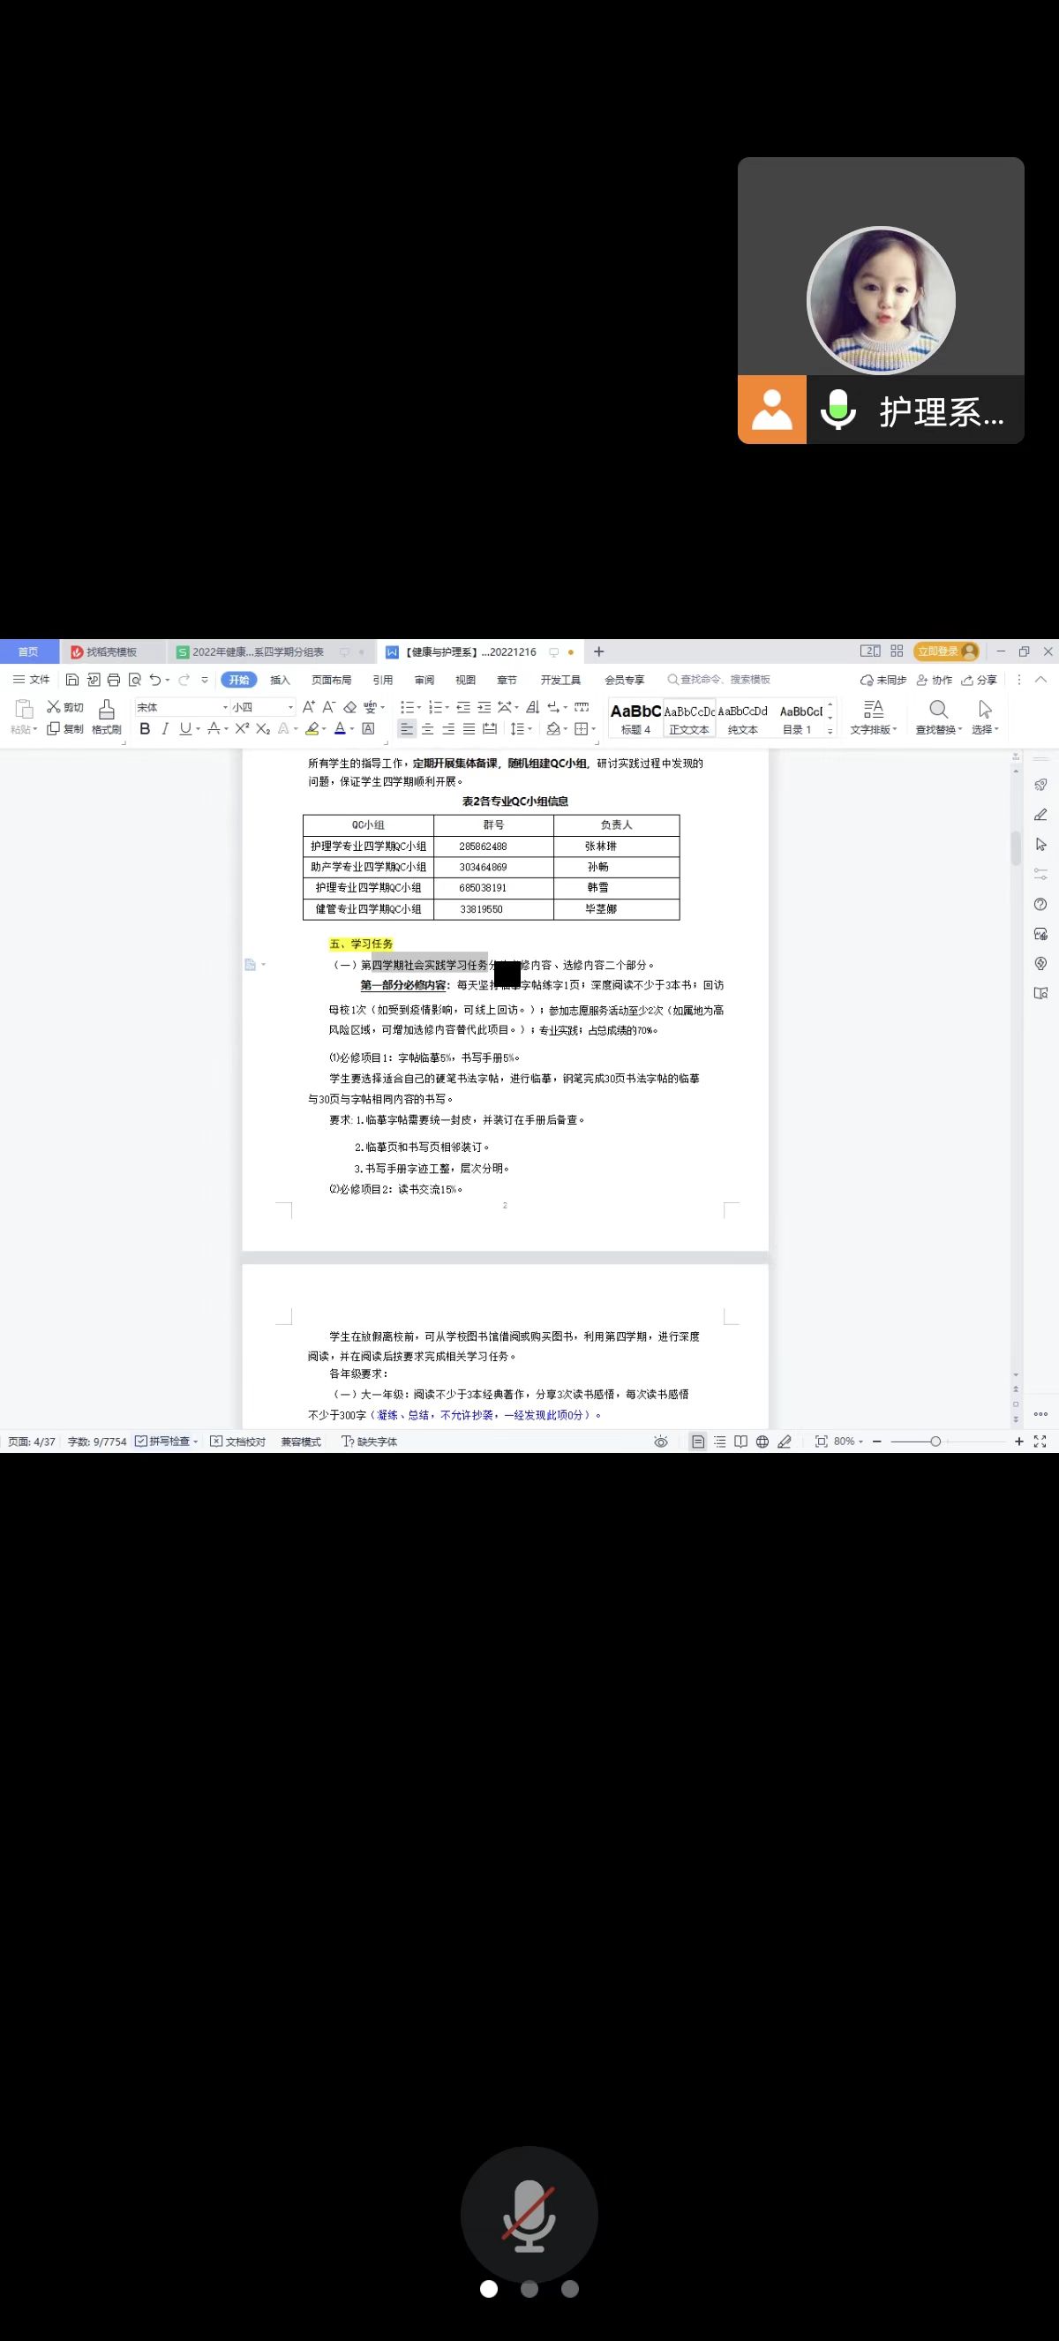
Task: Expand the font size dropdown
Action: (x=290, y=707)
